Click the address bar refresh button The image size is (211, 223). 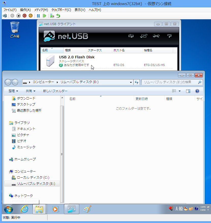coord(137,82)
